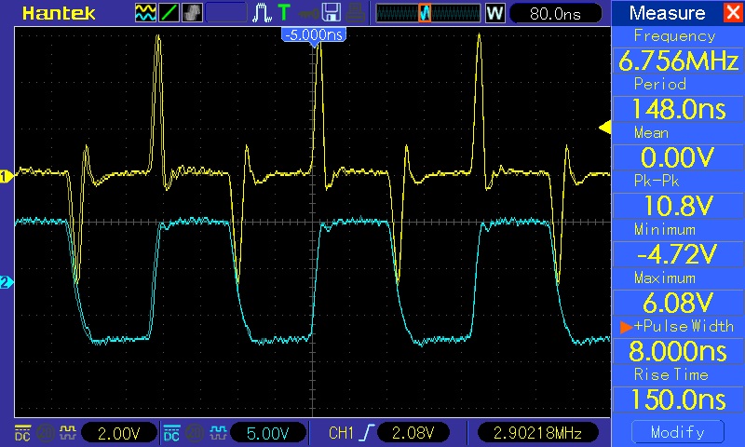The image size is (745, 447).
Task: Select the Rise Time measurement label
Action: point(670,374)
